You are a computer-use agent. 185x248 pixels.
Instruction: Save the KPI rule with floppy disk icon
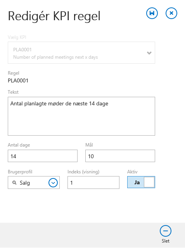(152, 13)
